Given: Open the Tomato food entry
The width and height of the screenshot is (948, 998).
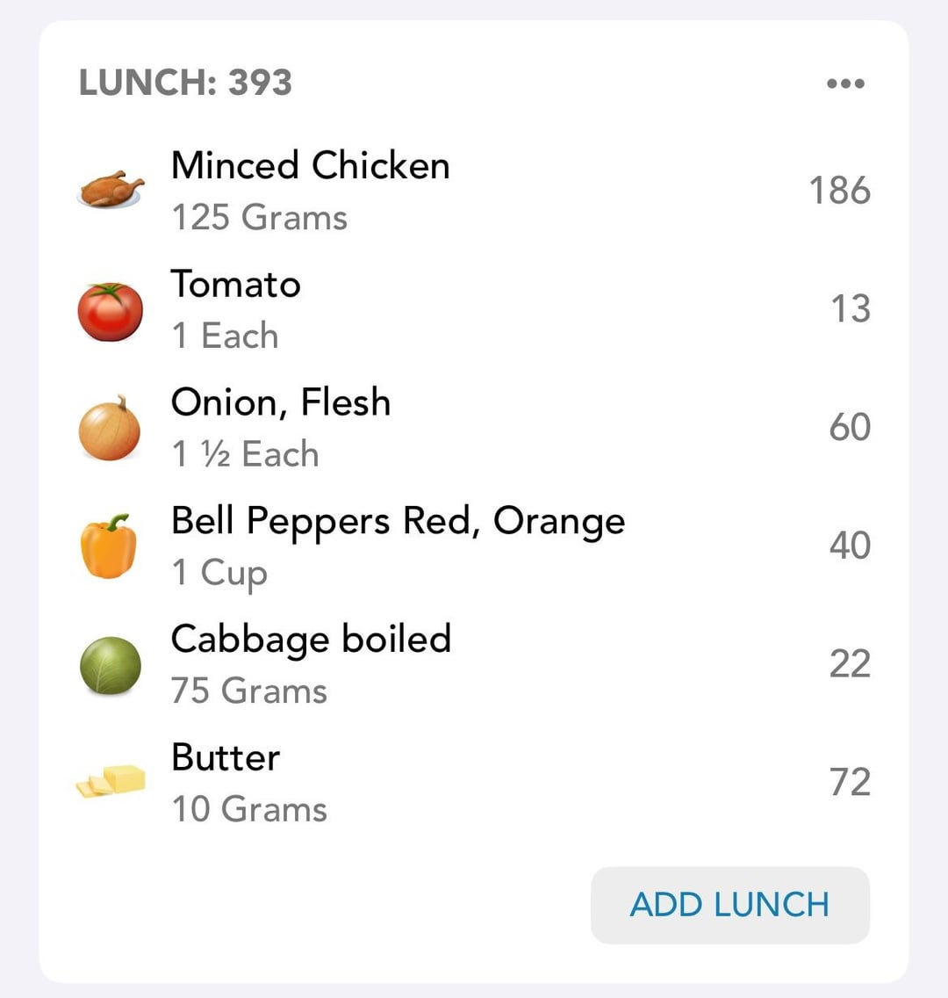Looking at the screenshot, I should (x=474, y=308).
